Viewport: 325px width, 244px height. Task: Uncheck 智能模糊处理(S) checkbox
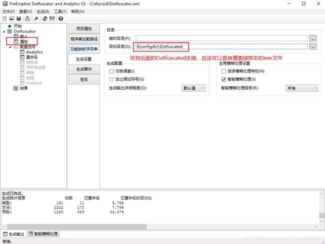click(x=223, y=79)
